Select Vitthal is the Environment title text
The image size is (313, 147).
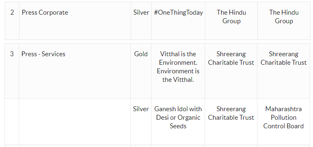click(x=178, y=67)
